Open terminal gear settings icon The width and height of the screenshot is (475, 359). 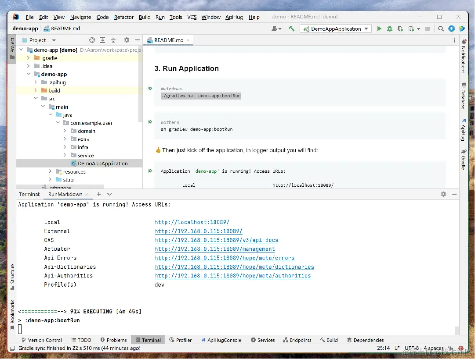pos(443,194)
